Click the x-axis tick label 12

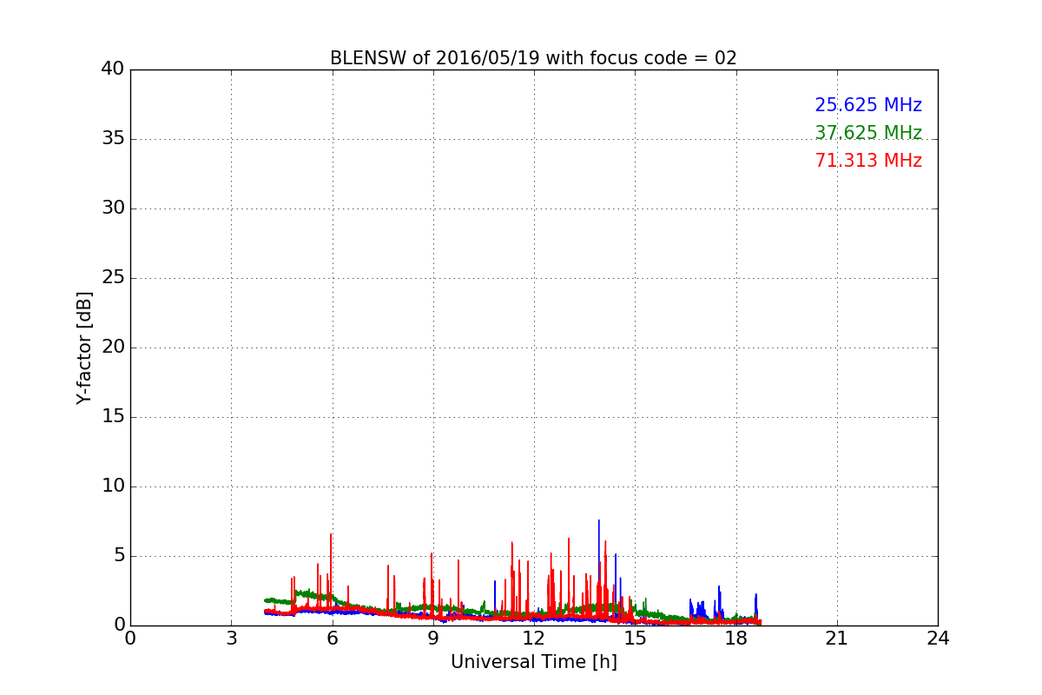coord(534,638)
